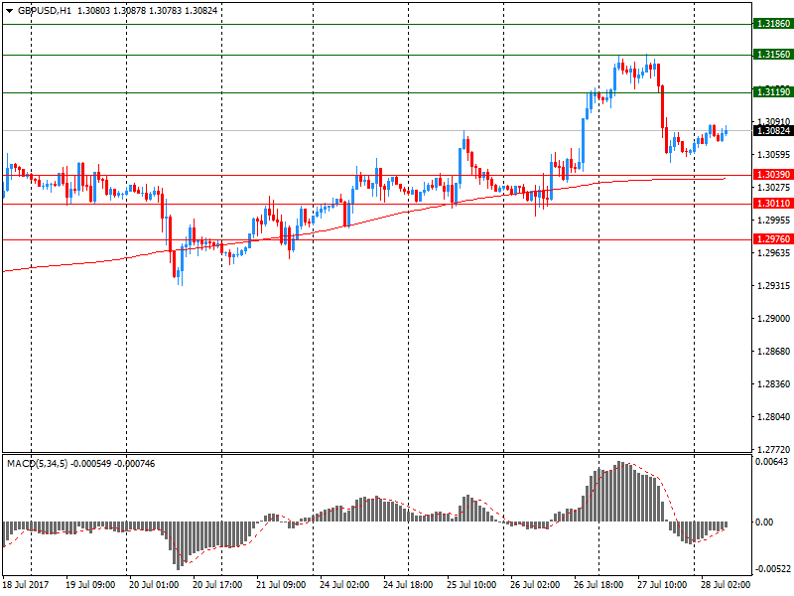Click the 18 Jul 2017 time label

pyautogui.click(x=26, y=584)
